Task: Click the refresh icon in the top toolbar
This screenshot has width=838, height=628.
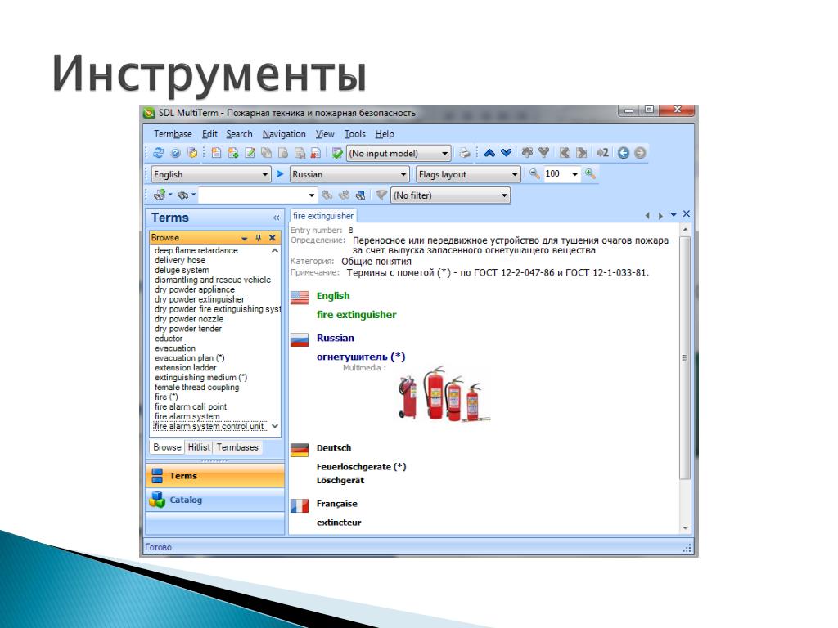Action: click(158, 153)
